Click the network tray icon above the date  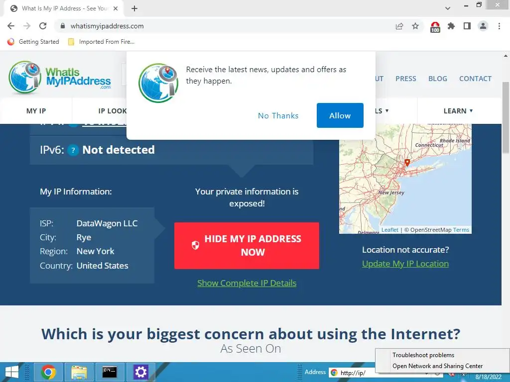[x=464, y=375]
